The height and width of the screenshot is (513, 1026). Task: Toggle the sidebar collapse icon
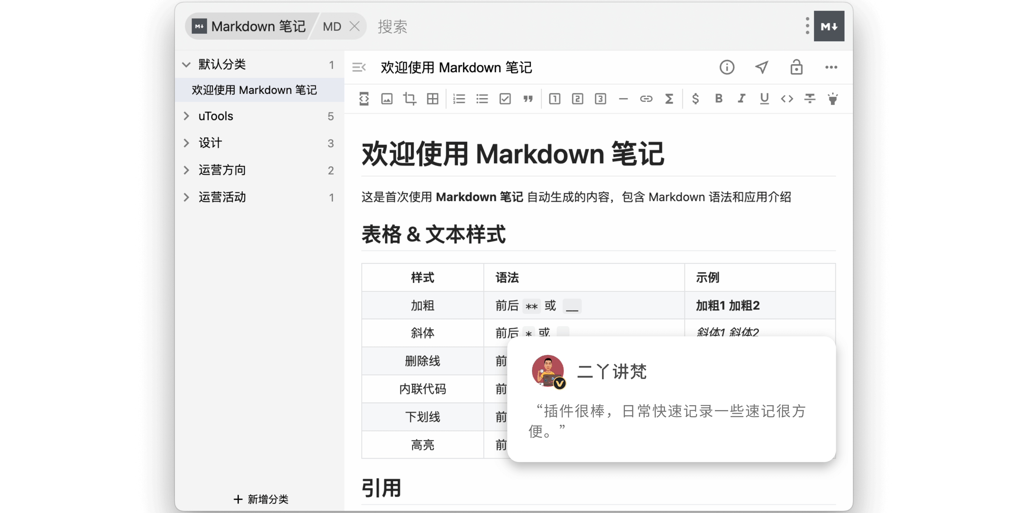358,67
